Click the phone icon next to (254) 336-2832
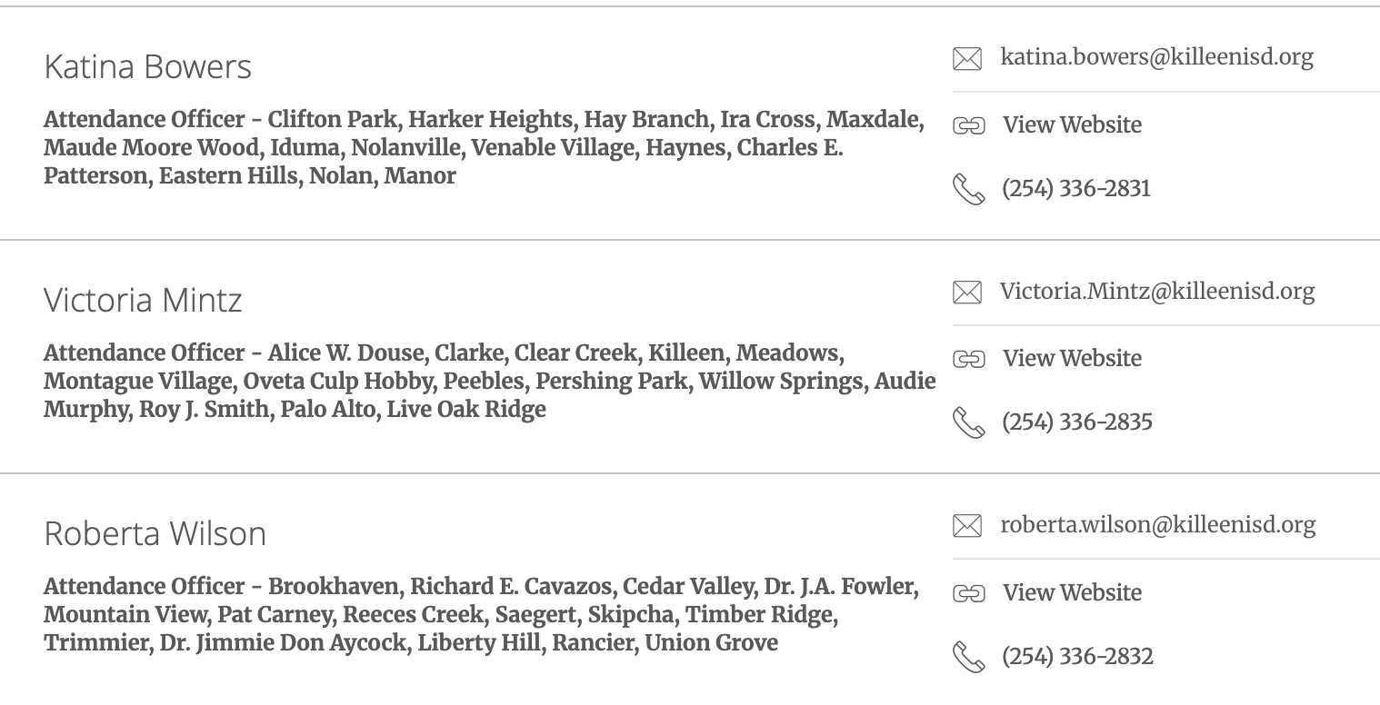Screen dimensions: 1380x705 pos(968,657)
